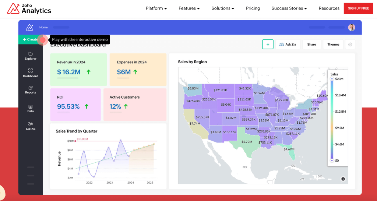Click the Active Customers green up arrow
377x201 pixels.
click(126, 106)
